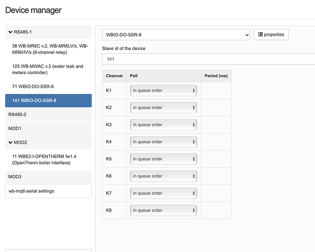Screen dimensions: 315x252
Task: Click the Slave id input field
Action: (208, 59)
